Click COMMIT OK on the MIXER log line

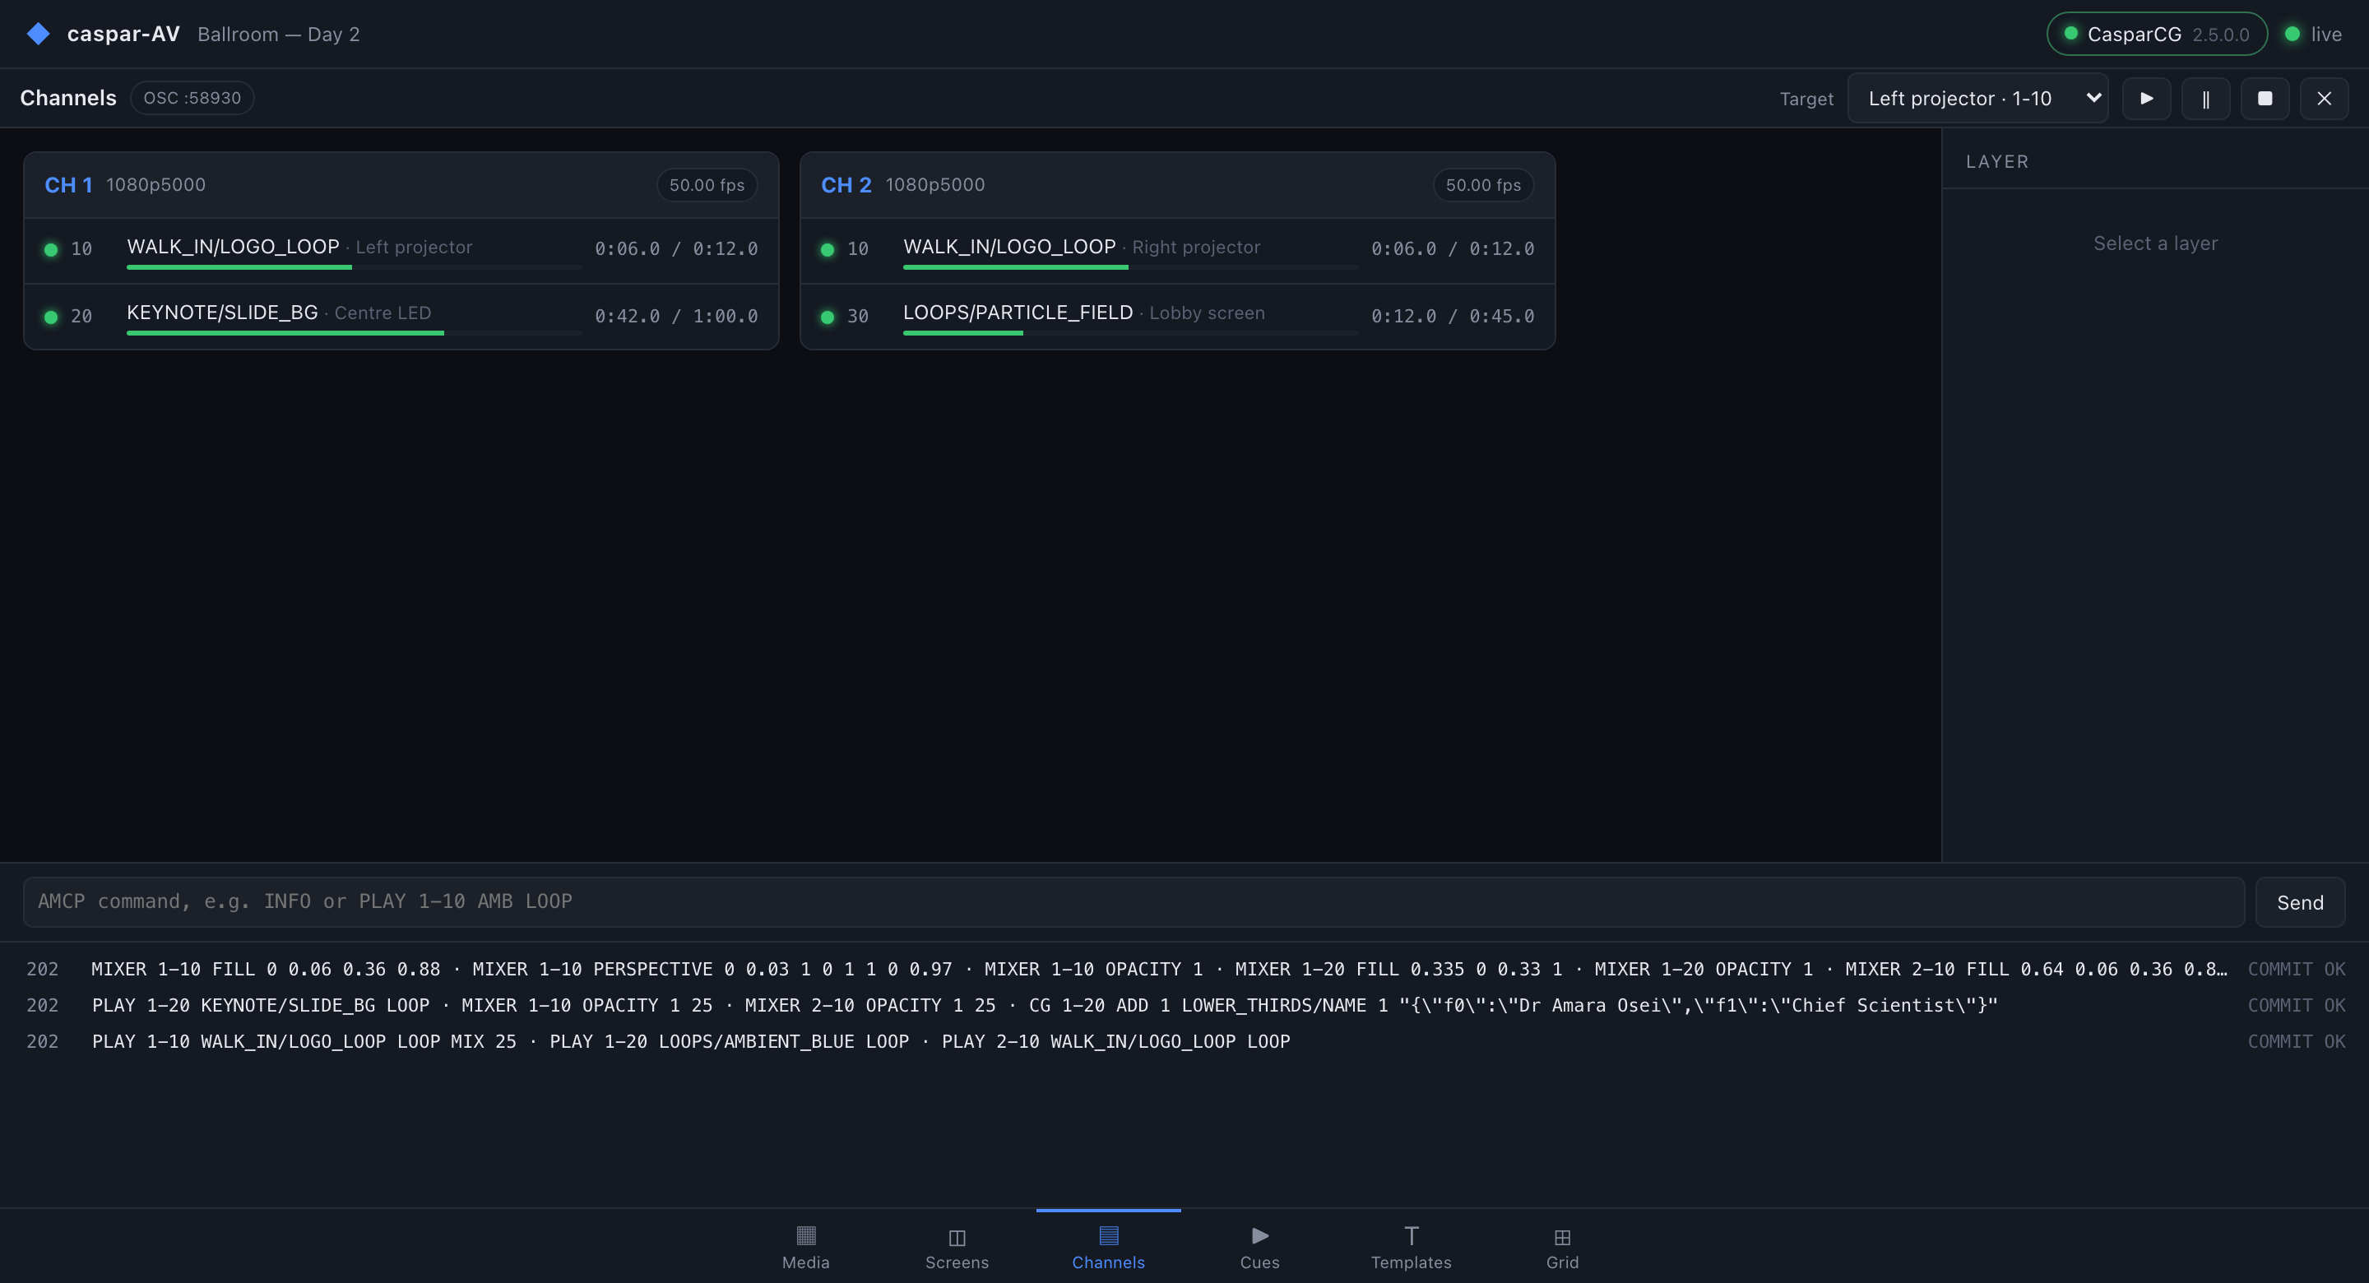[2297, 970]
